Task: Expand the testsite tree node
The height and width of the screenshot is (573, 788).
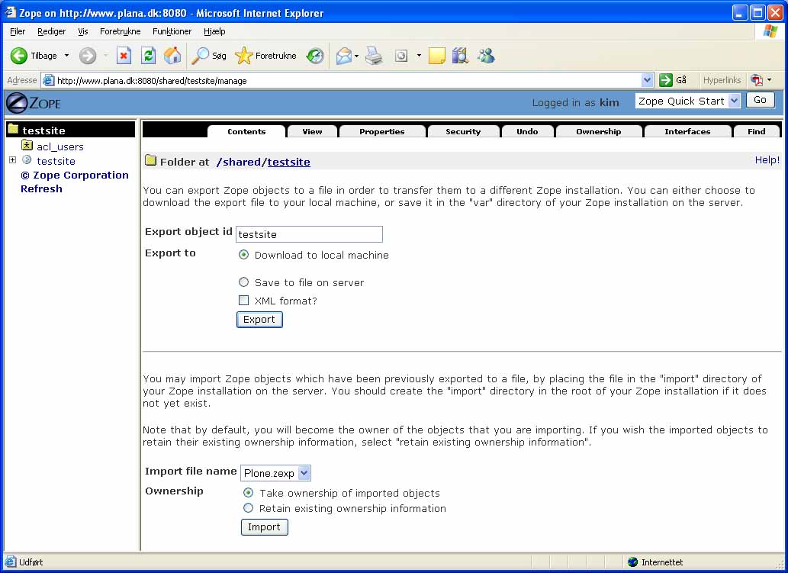Action: pyautogui.click(x=12, y=160)
